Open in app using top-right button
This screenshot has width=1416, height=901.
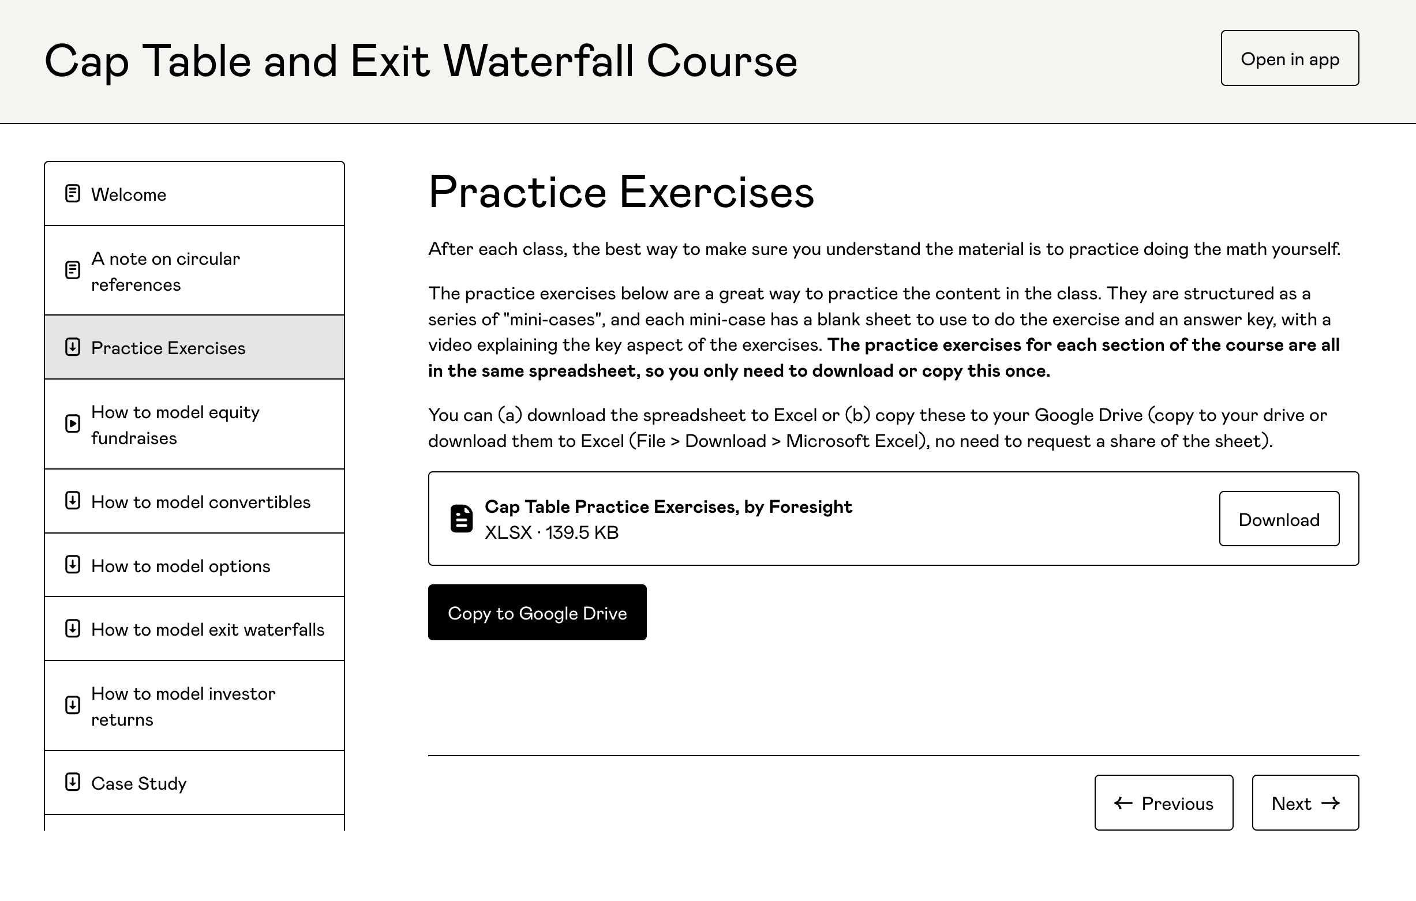click(1289, 58)
